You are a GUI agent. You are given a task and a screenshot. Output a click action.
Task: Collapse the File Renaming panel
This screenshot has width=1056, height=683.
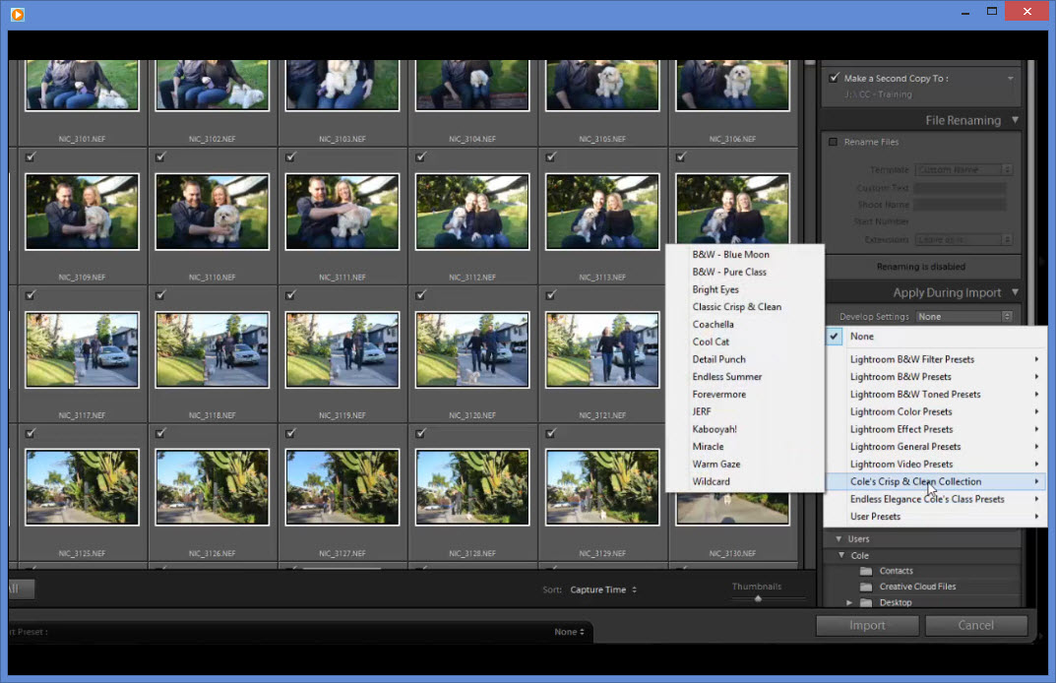point(1015,120)
